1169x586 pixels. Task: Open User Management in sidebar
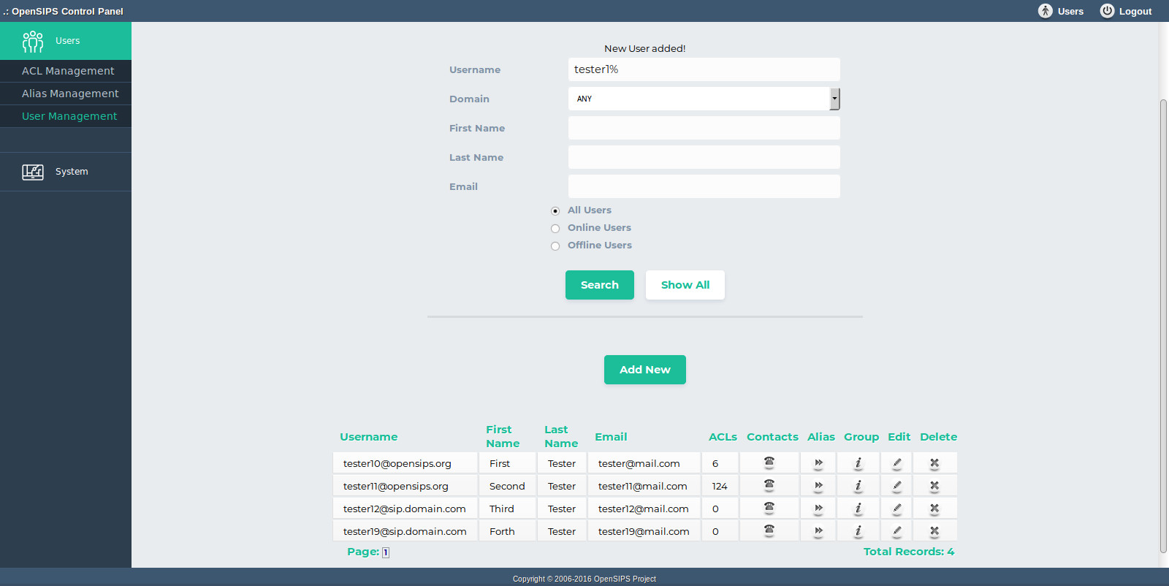(x=66, y=116)
